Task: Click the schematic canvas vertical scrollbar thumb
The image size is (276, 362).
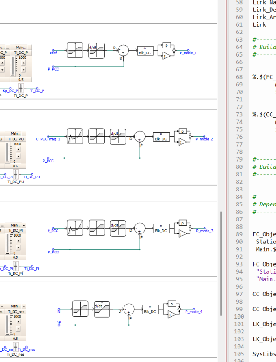Action: click(x=221, y=264)
